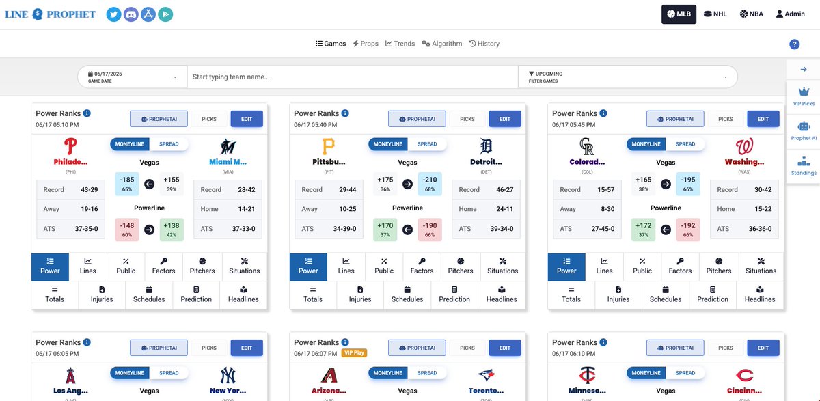Focus the team name search field

353,77
